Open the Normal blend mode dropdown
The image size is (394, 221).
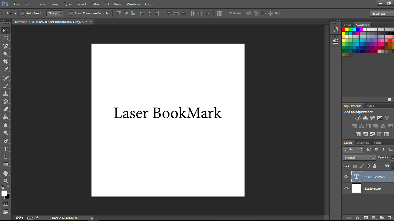click(359, 157)
